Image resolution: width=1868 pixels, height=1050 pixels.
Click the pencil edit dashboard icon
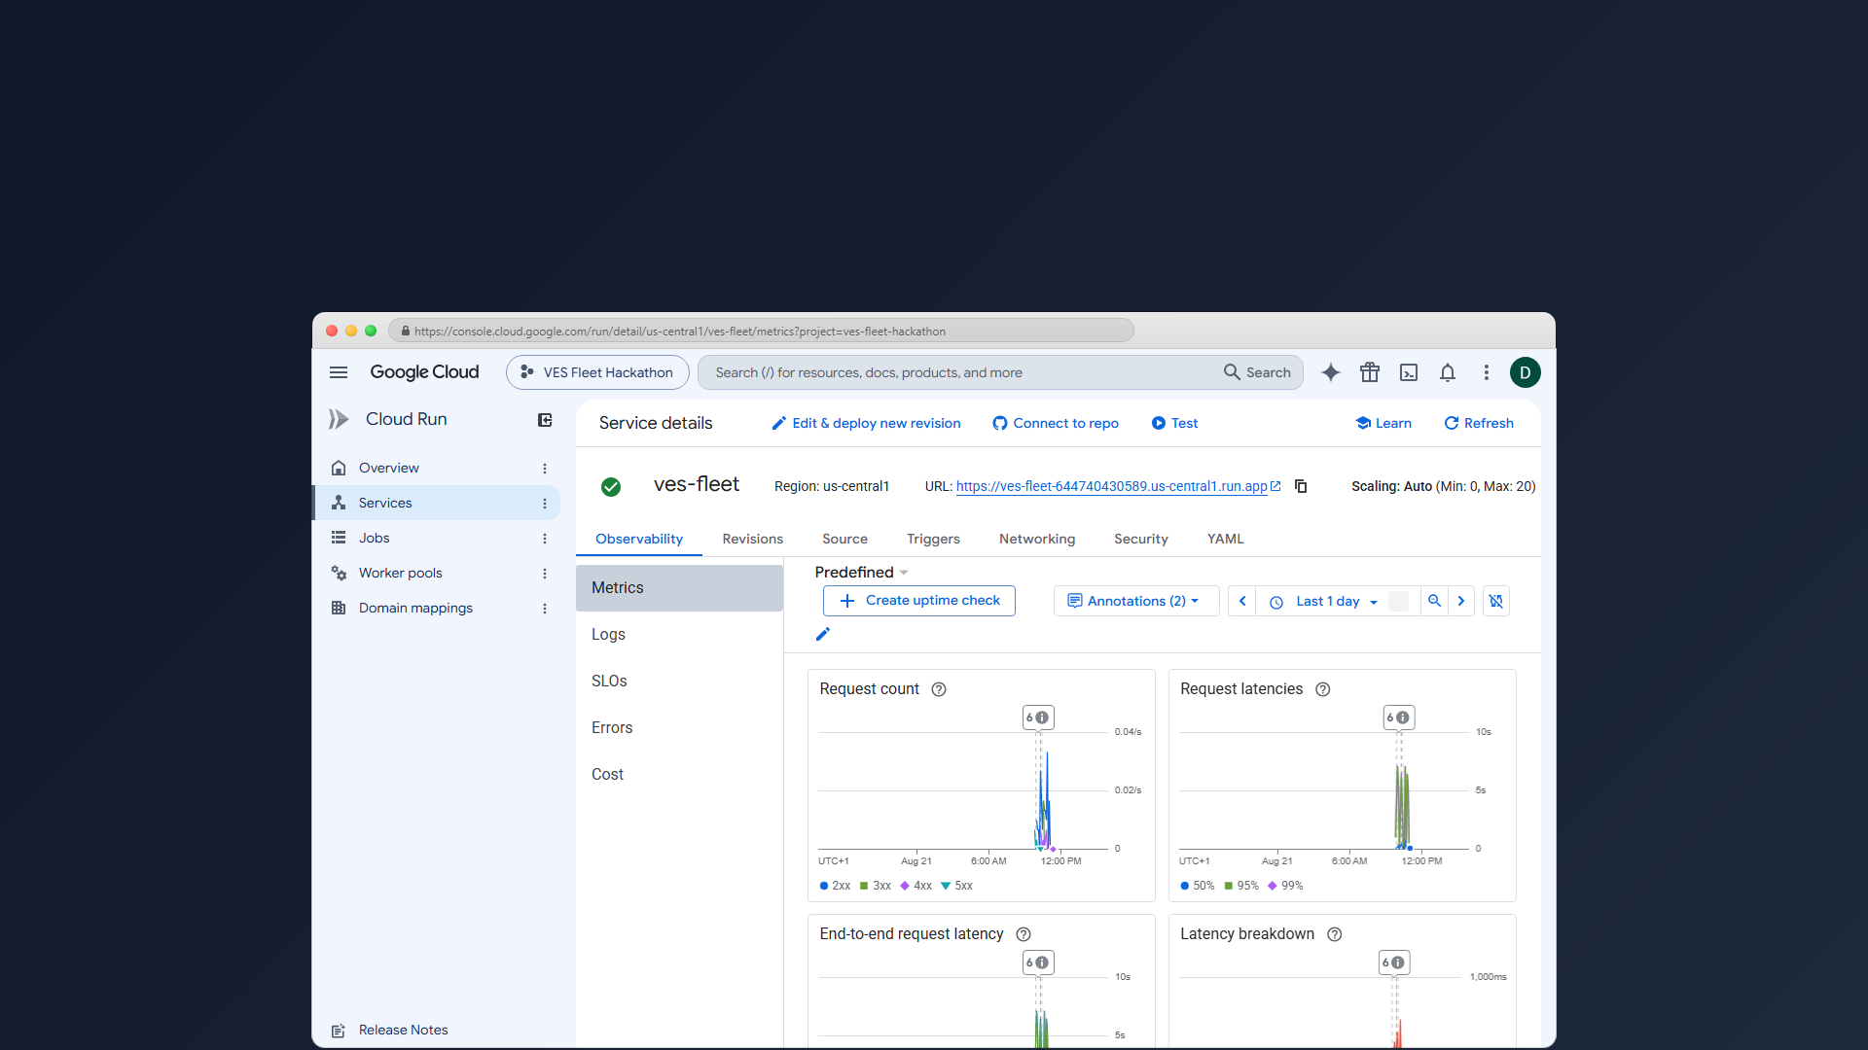(823, 634)
